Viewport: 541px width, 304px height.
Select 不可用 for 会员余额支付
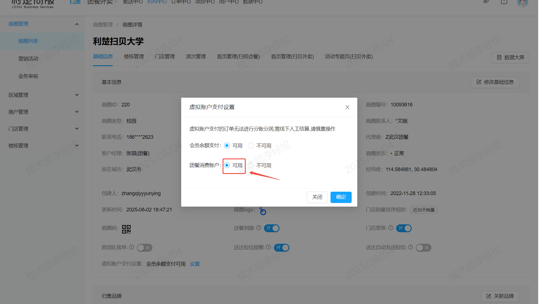251,146
